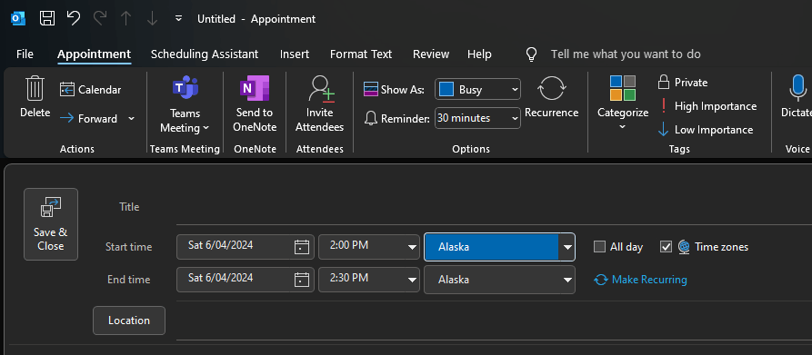Set Low Importance tag
Screen dimensions: 812x355
click(x=706, y=130)
